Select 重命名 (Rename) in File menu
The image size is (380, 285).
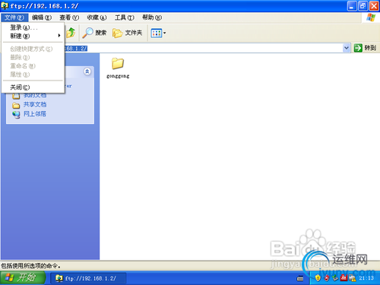33,66
